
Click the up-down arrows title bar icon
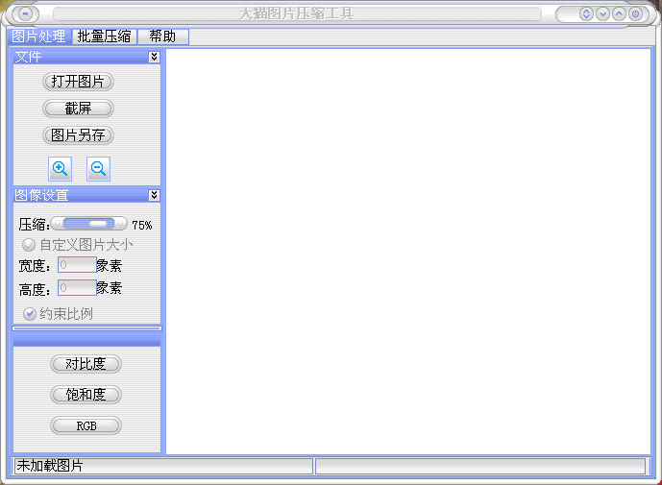click(586, 14)
